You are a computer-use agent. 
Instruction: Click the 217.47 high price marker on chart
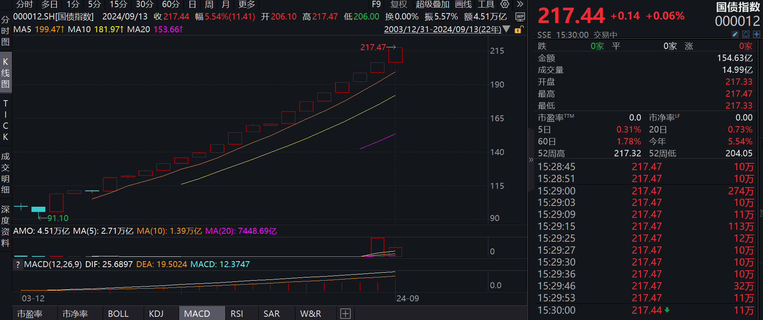(x=373, y=47)
